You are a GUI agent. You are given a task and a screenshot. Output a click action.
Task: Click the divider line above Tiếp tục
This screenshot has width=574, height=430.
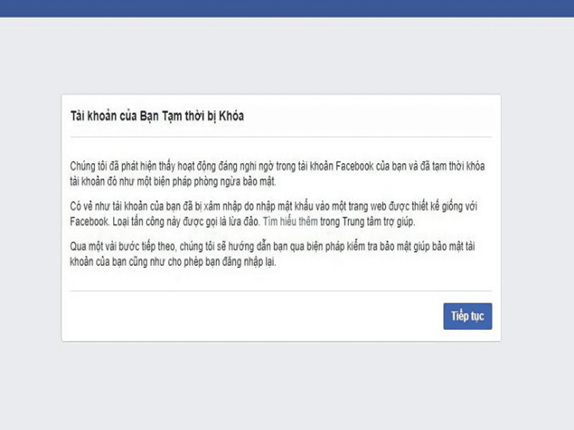pos(280,291)
